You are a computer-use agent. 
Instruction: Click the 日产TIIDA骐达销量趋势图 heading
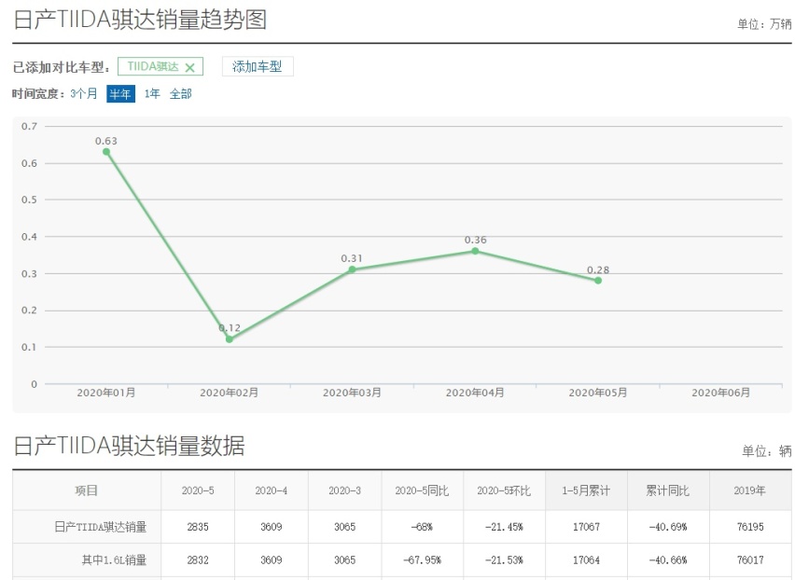coord(139,20)
